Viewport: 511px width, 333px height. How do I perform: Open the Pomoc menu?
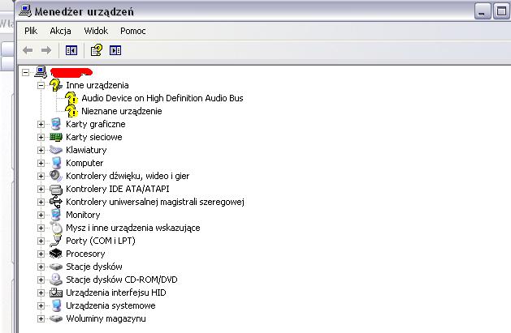click(x=133, y=31)
